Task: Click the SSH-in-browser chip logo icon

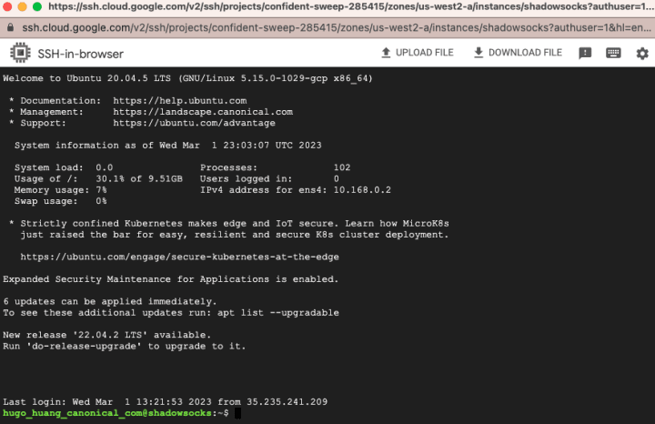Action: tap(20, 53)
